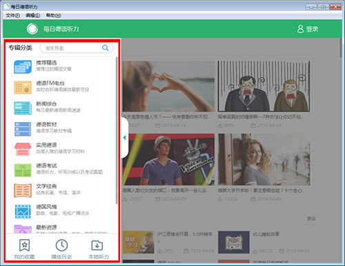Open the 推荐精选 category icon

click(23, 67)
